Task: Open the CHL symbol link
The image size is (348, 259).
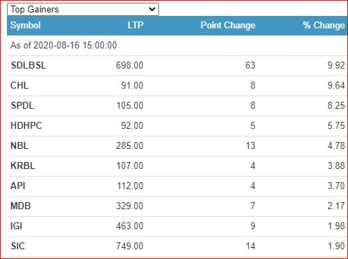Action: coord(19,85)
